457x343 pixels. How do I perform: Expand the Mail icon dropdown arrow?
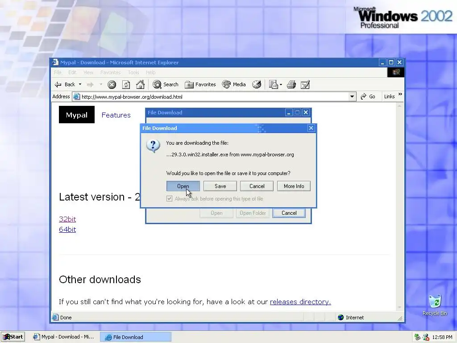tap(281, 84)
